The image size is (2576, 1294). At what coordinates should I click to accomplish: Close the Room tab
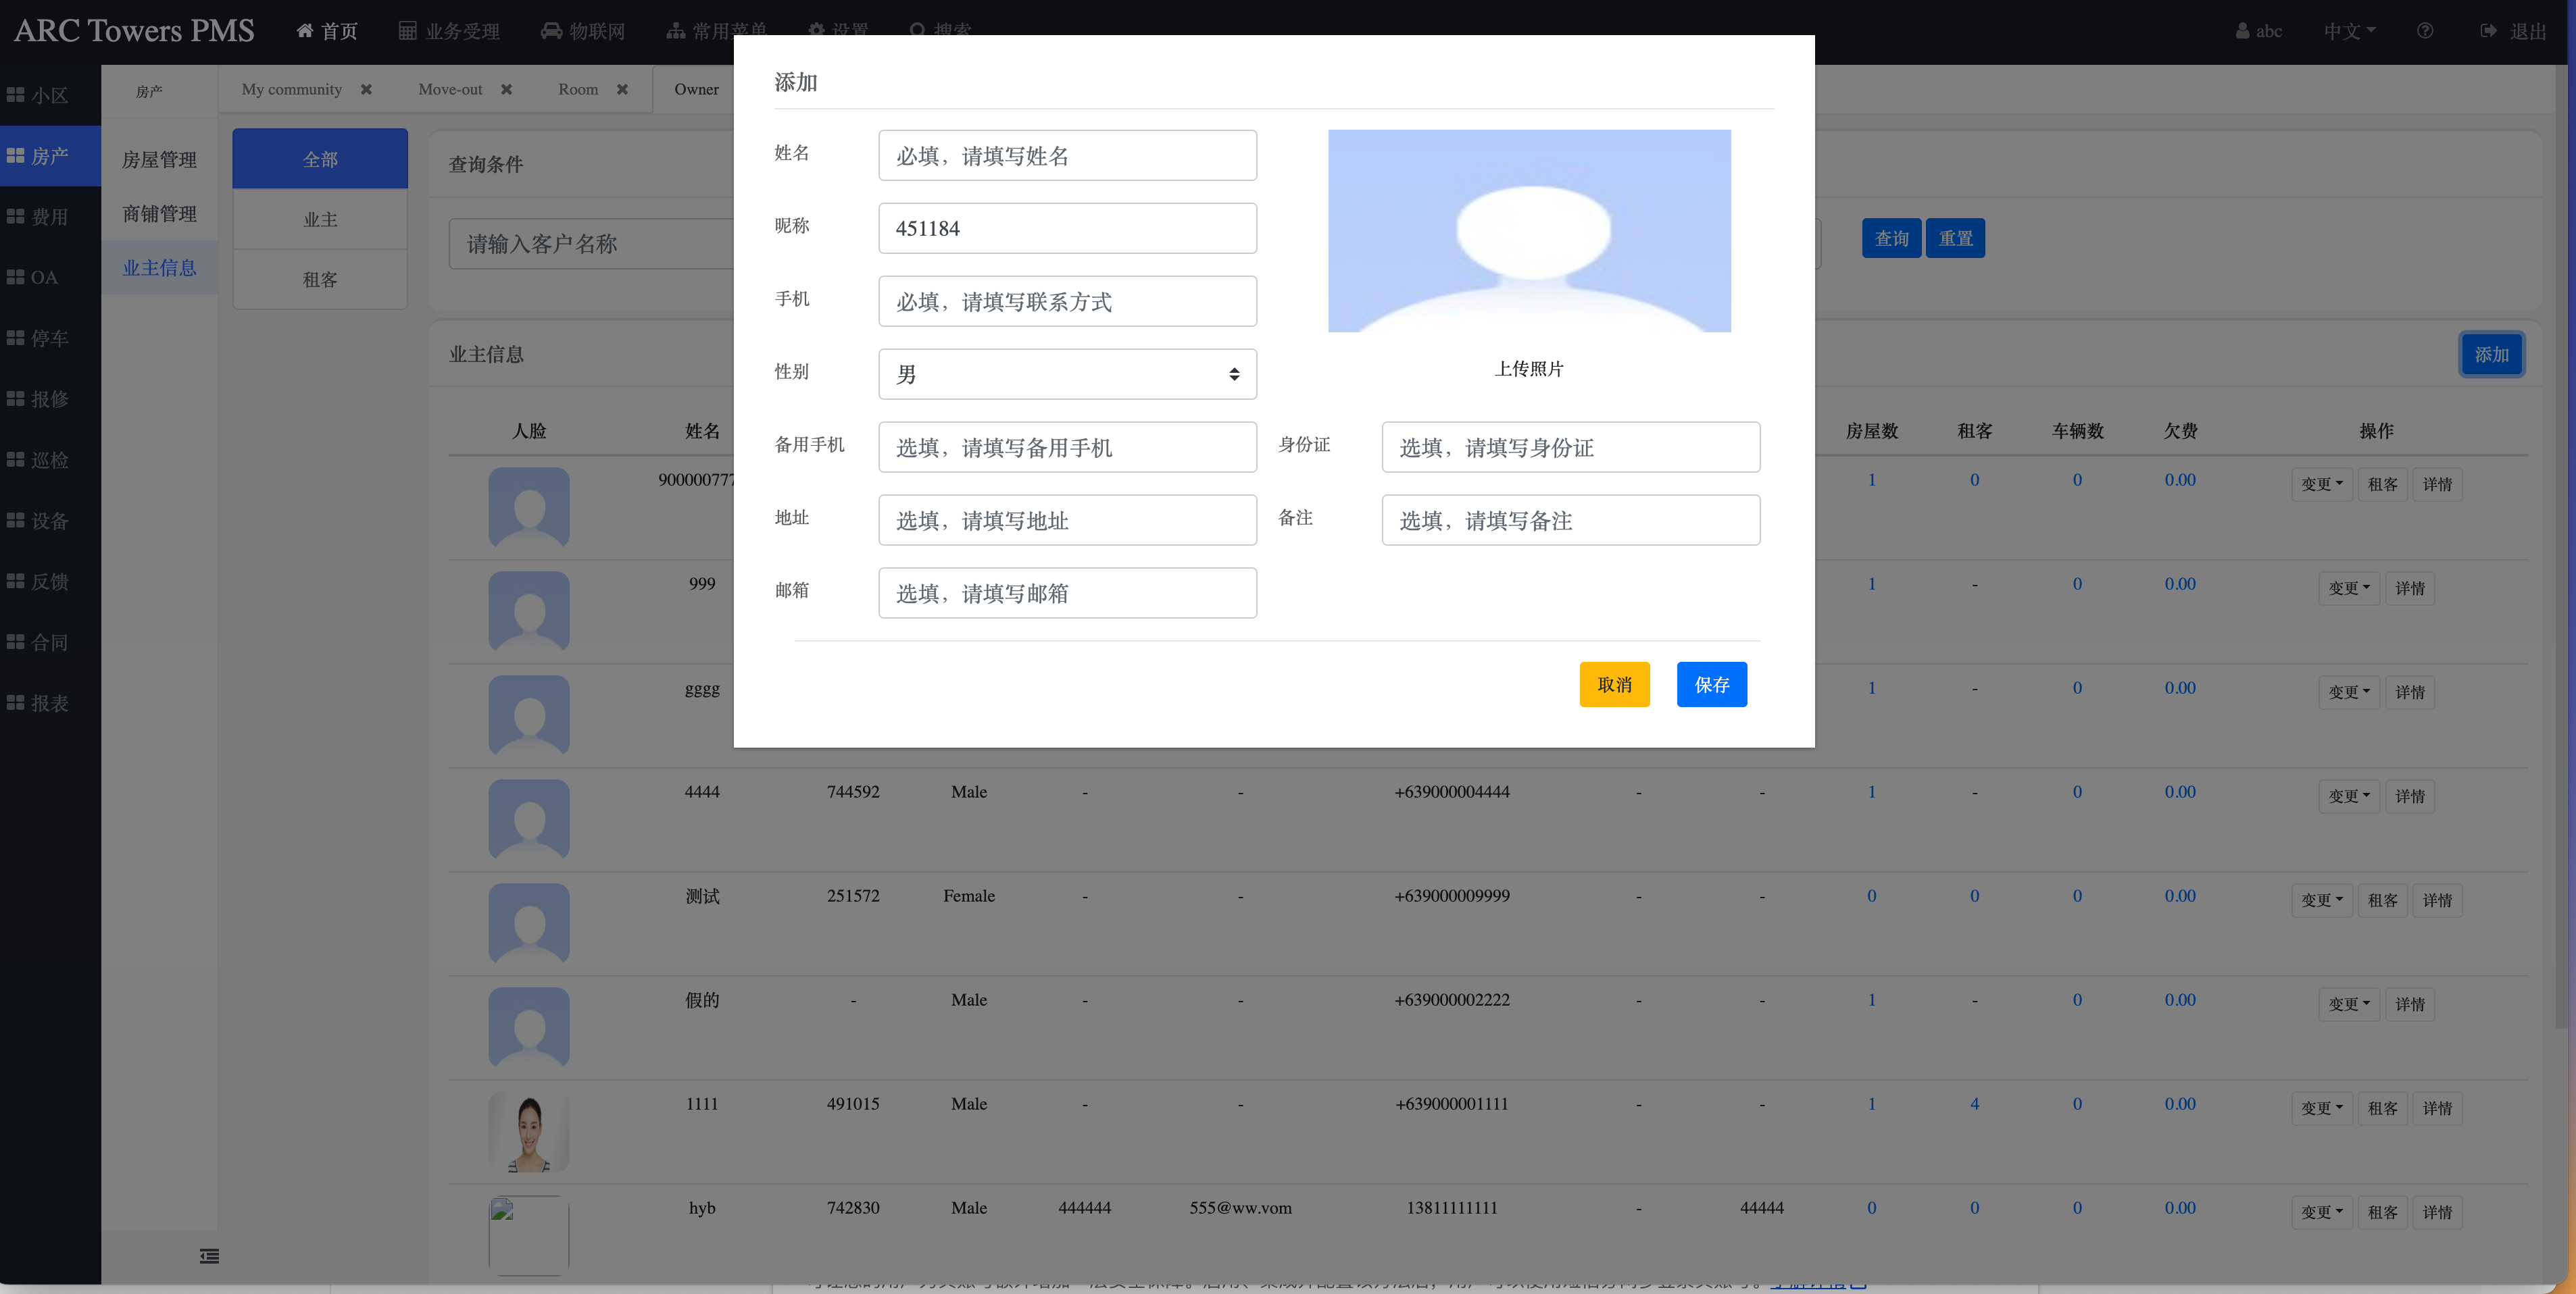click(622, 90)
